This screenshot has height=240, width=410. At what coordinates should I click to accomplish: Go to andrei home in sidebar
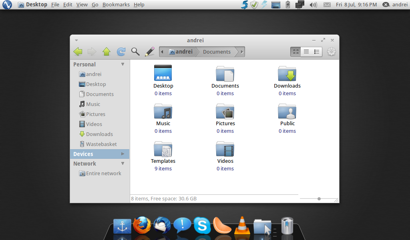[90, 74]
